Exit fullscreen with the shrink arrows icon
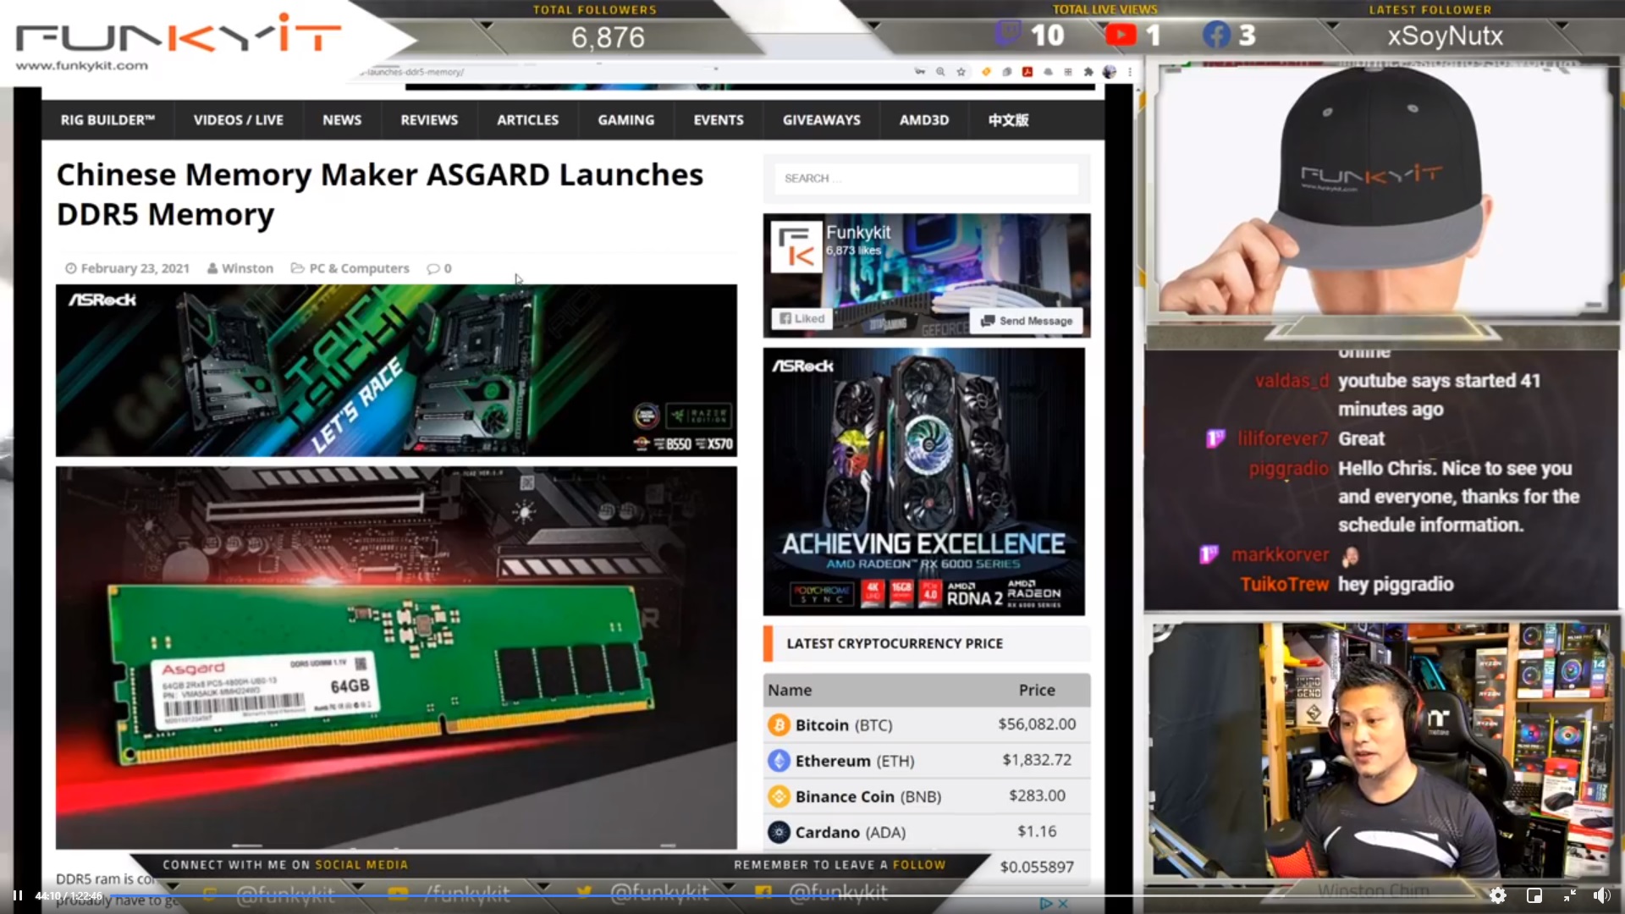1625x914 pixels. [x=1569, y=895]
